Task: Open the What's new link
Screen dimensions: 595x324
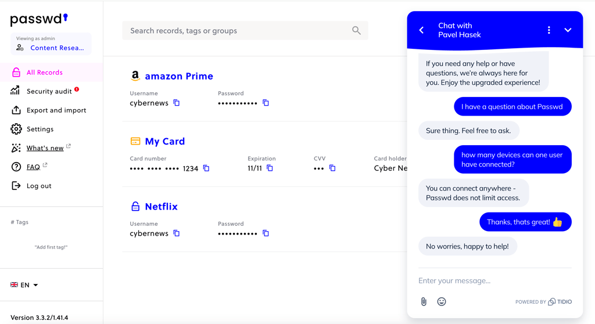Action: (x=45, y=148)
